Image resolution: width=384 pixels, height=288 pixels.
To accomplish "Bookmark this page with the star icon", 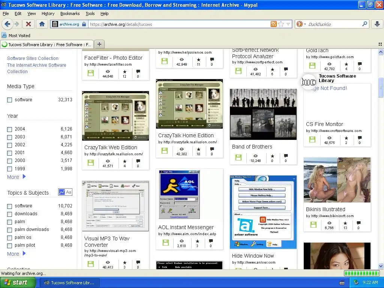I will (281, 24).
